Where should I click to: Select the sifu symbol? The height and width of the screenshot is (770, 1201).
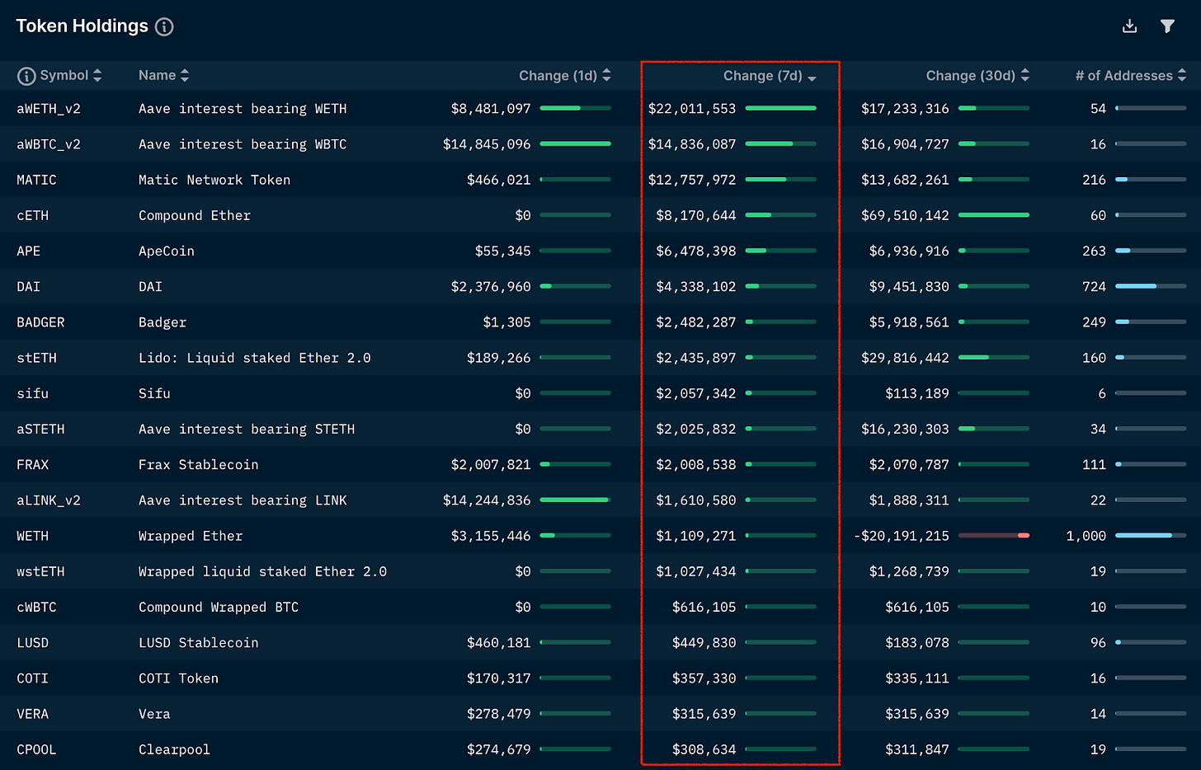[32, 393]
